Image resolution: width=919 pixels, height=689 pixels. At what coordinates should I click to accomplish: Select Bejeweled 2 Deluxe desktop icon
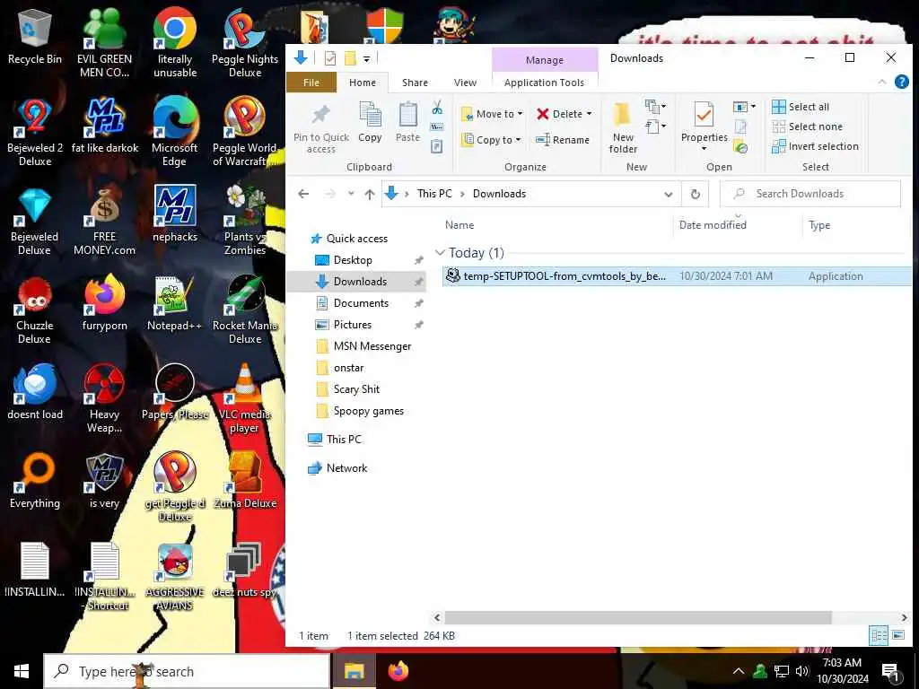35,133
